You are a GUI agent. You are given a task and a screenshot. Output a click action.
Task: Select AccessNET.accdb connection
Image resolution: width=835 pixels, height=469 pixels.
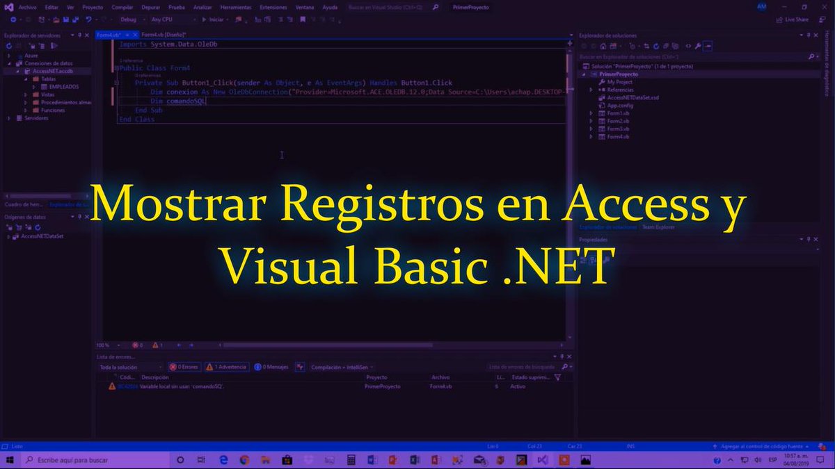point(51,71)
